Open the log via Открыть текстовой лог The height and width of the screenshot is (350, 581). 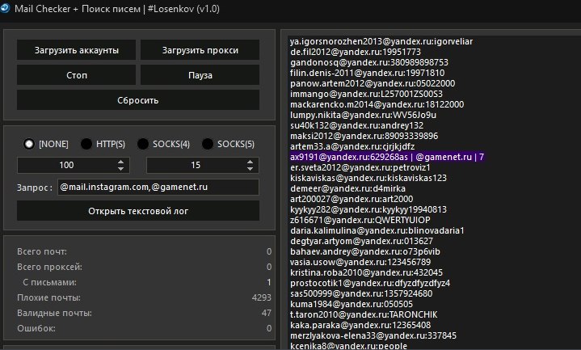coord(138,211)
